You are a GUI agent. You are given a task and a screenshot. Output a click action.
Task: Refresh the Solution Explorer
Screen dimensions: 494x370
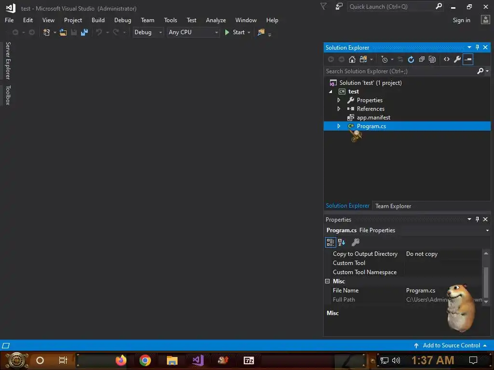point(411,59)
